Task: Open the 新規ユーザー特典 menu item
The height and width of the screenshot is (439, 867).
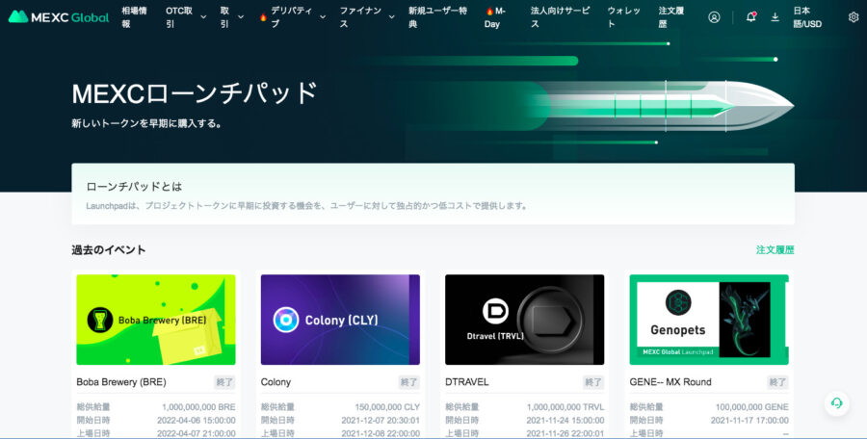Action: 438,17
